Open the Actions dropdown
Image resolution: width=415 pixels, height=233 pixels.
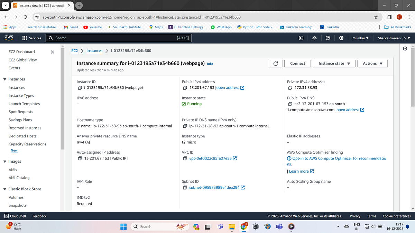[x=372, y=63]
